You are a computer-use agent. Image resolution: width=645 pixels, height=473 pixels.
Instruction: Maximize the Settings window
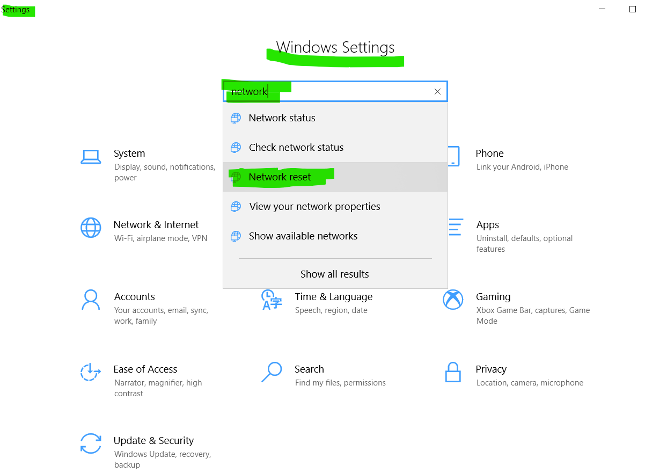point(633,9)
